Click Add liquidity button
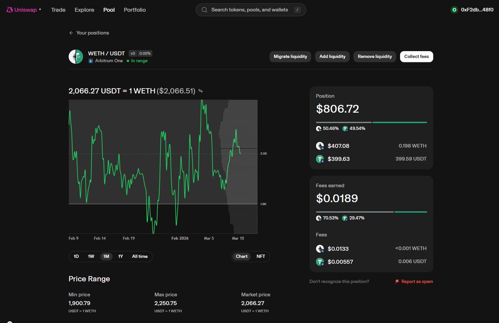Viewport: 499px width, 323px height. [x=332, y=57]
